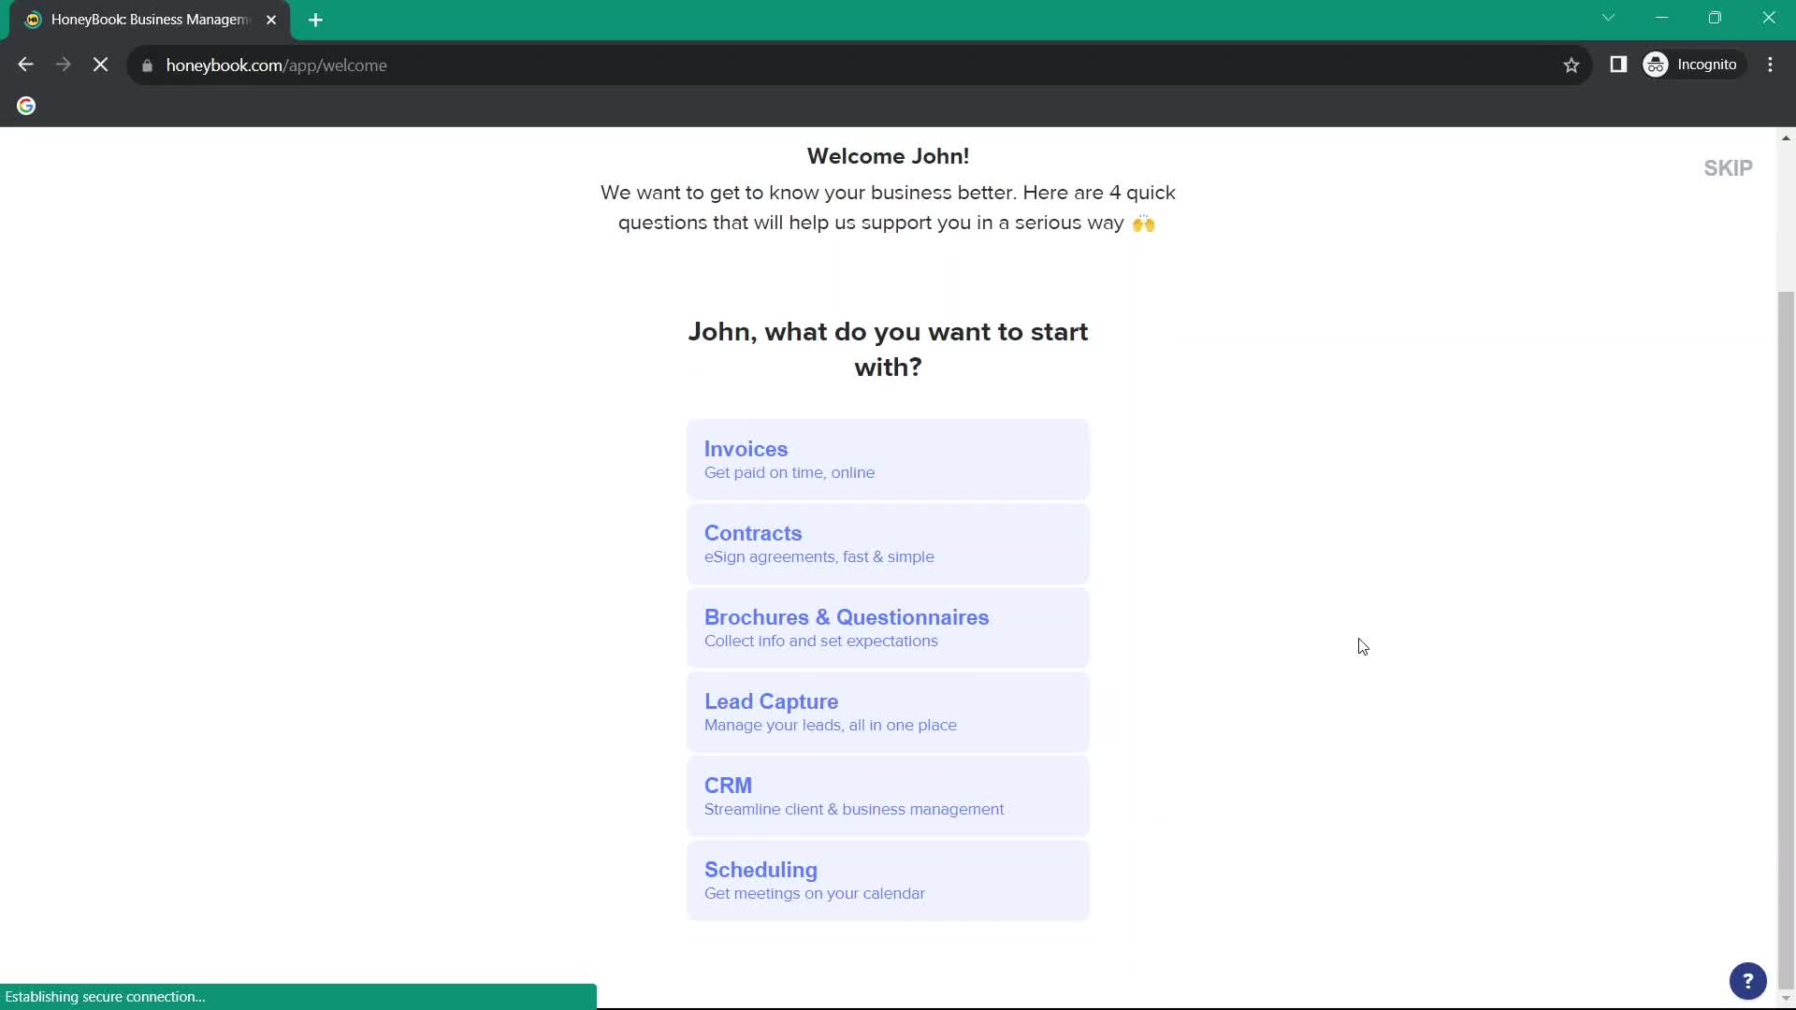This screenshot has width=1796, height=1010.
Task: Click the scrollbar up arrow
Action: [x=1786, y=137]
